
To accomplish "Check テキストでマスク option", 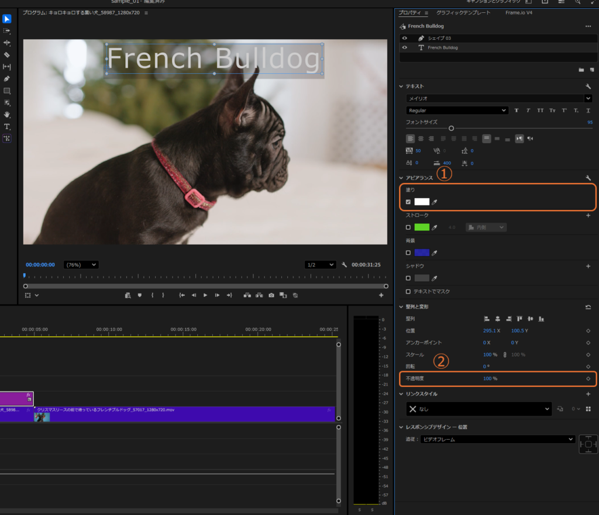I will point(408,292).
